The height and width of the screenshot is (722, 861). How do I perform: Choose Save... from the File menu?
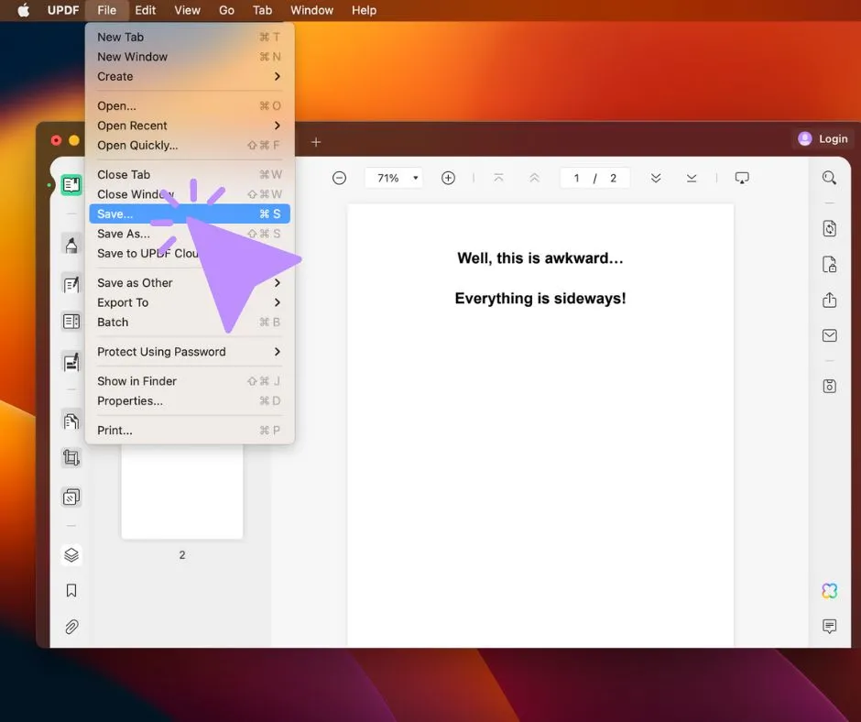pos(190,213)
